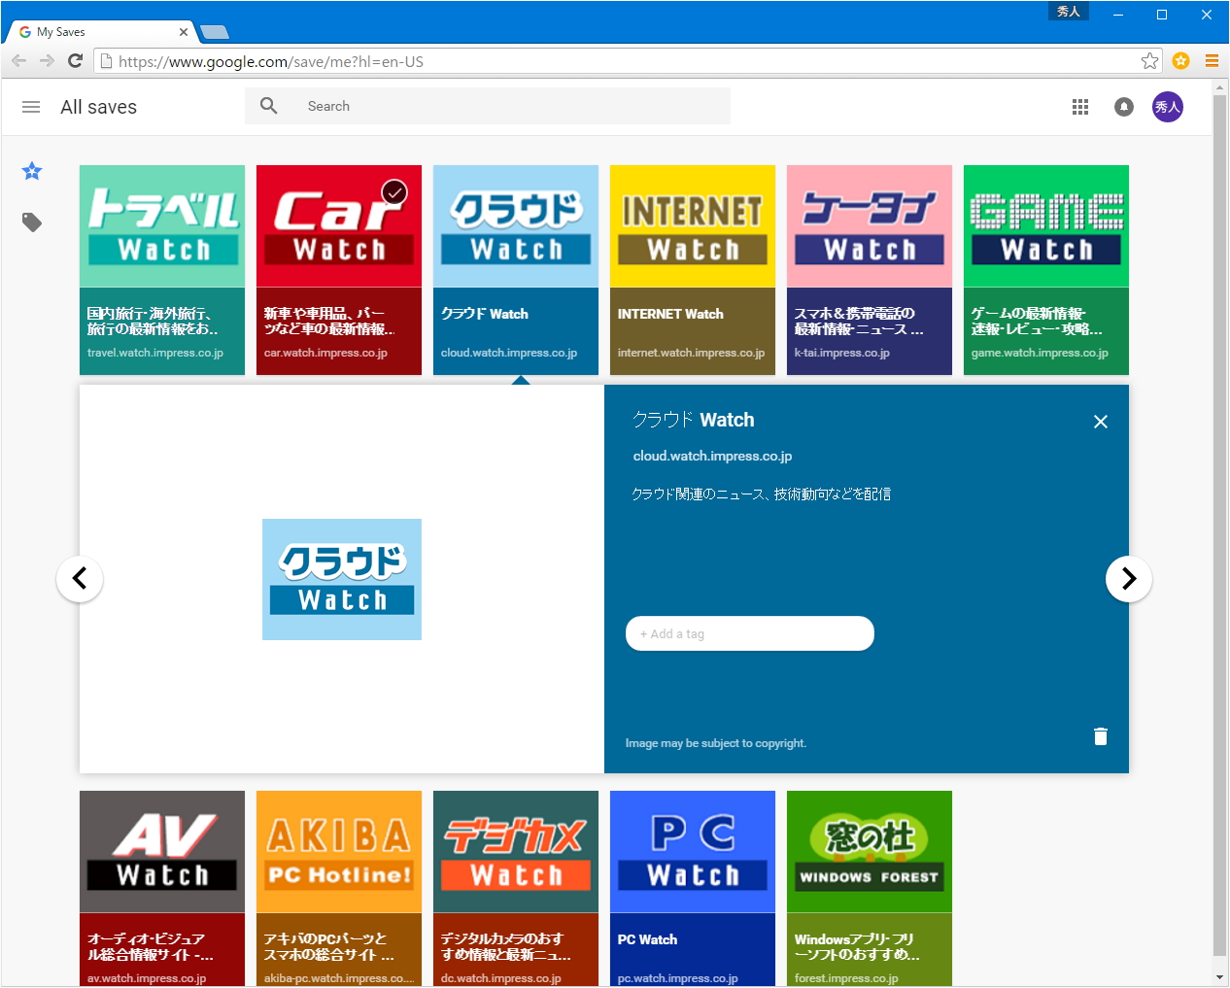Click the search magnifier icon

coord(268,106)
